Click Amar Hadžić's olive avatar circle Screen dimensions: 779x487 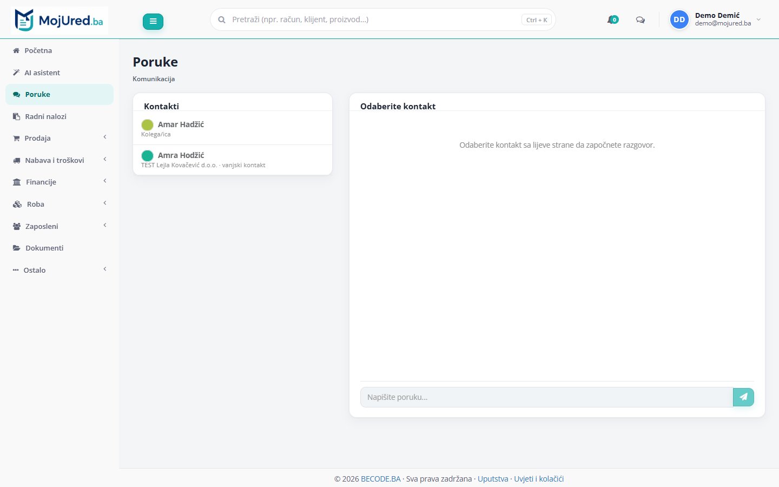[x=147, y=125]
